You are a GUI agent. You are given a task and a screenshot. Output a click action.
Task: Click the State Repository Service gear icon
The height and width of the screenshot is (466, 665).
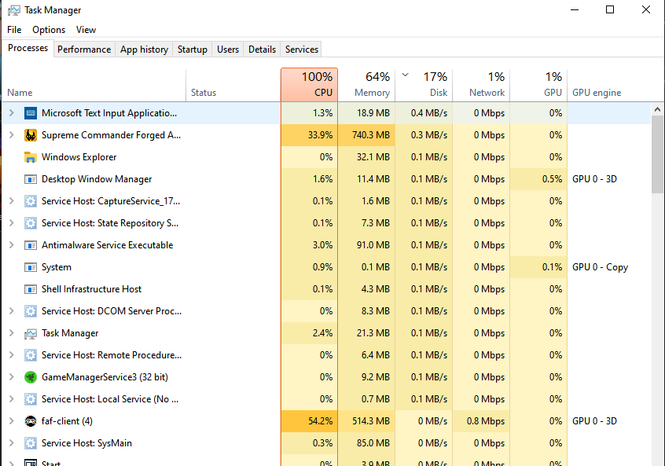pos(31,223)
